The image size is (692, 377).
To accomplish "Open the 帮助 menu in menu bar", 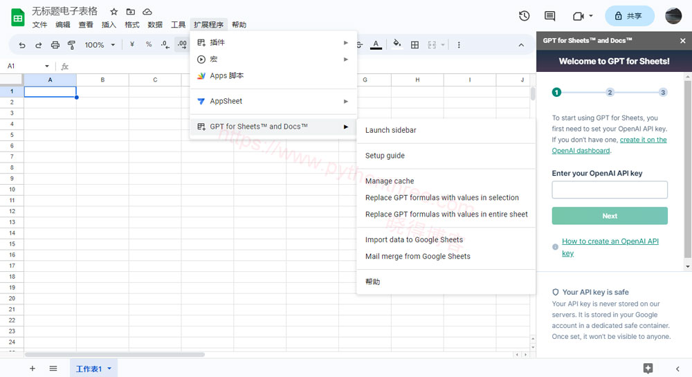I will [239, 25].
